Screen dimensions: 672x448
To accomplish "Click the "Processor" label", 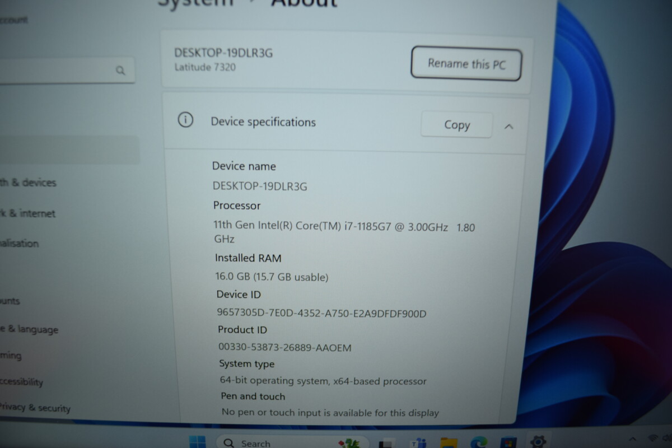I will coord(237,206).
